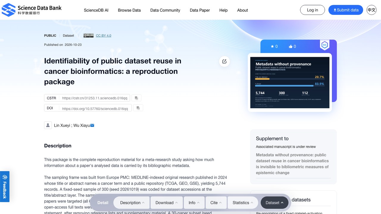This screenshot has height=214, width=381.
Task: Click the Science Data Bank logo
Action: pyautogui.click(x=32, y=10)
